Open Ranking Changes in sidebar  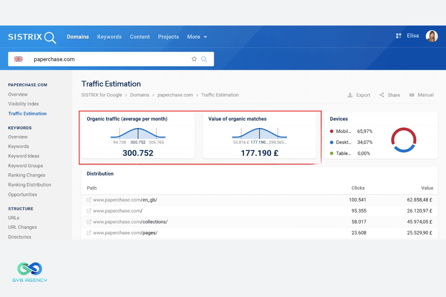click(x=27, y=175)
